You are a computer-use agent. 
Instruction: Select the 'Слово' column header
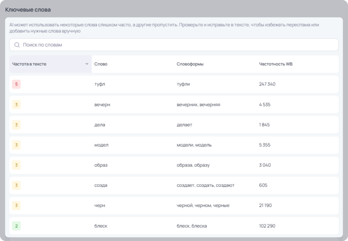pos(101,64)
